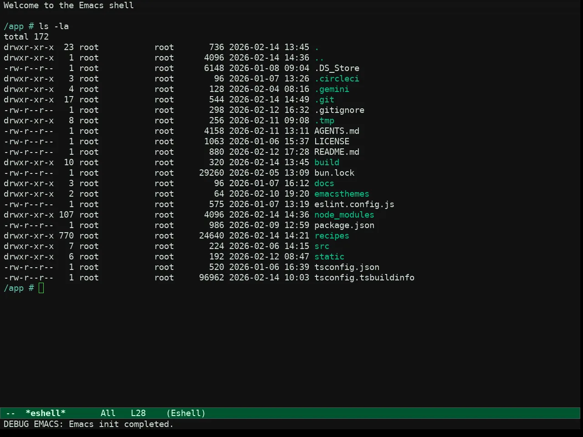Select the docs directory entry
The image size is (583, 437).
coord(324,183)
